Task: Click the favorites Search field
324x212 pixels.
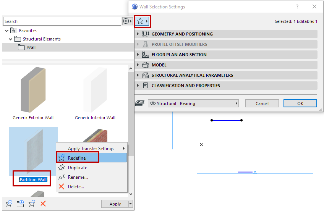Action: click(x=62, y=21)
